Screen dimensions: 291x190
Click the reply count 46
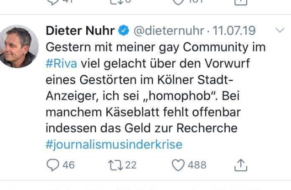[x=68, y=164]
